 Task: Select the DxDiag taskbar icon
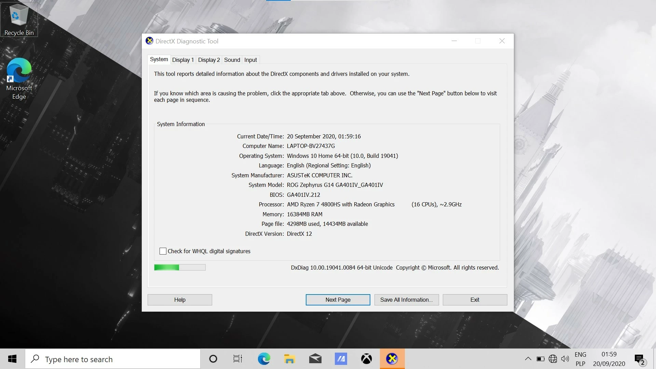[392, 359]
